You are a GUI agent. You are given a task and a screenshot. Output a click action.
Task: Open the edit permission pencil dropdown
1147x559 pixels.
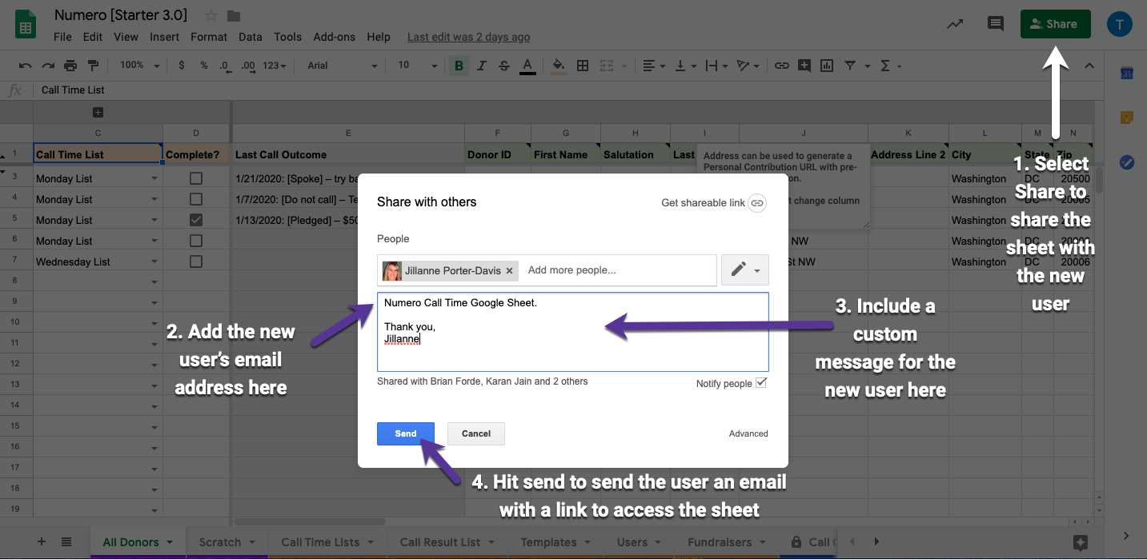744,270
